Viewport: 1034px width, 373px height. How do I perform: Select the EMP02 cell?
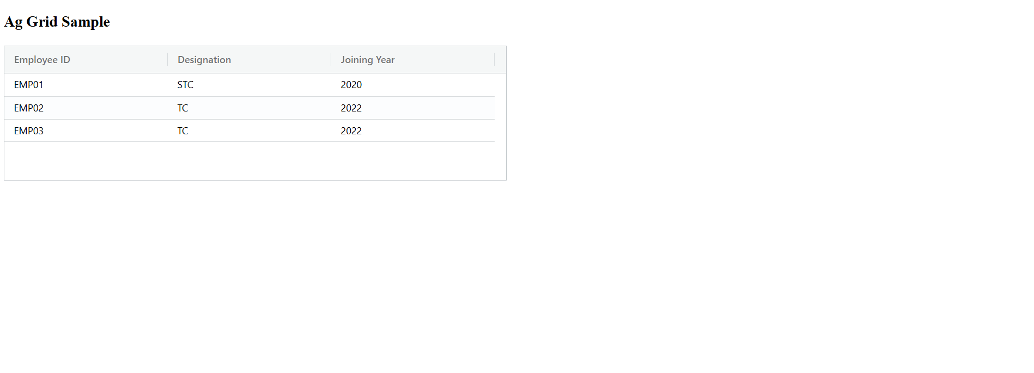[29, 108]
